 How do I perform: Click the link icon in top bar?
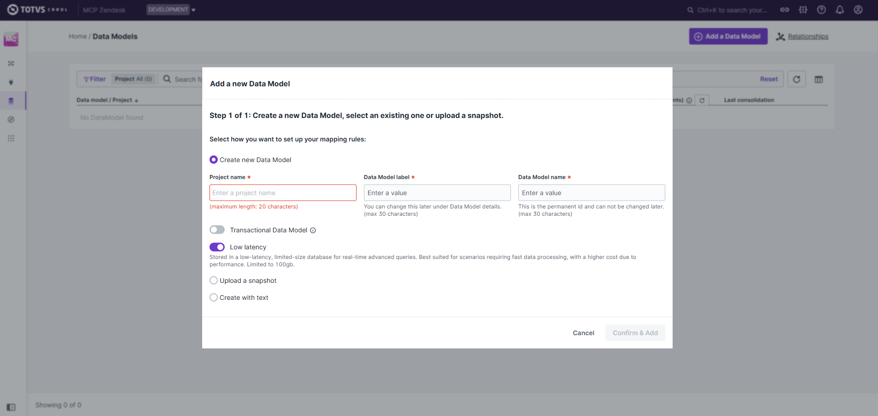784,10
